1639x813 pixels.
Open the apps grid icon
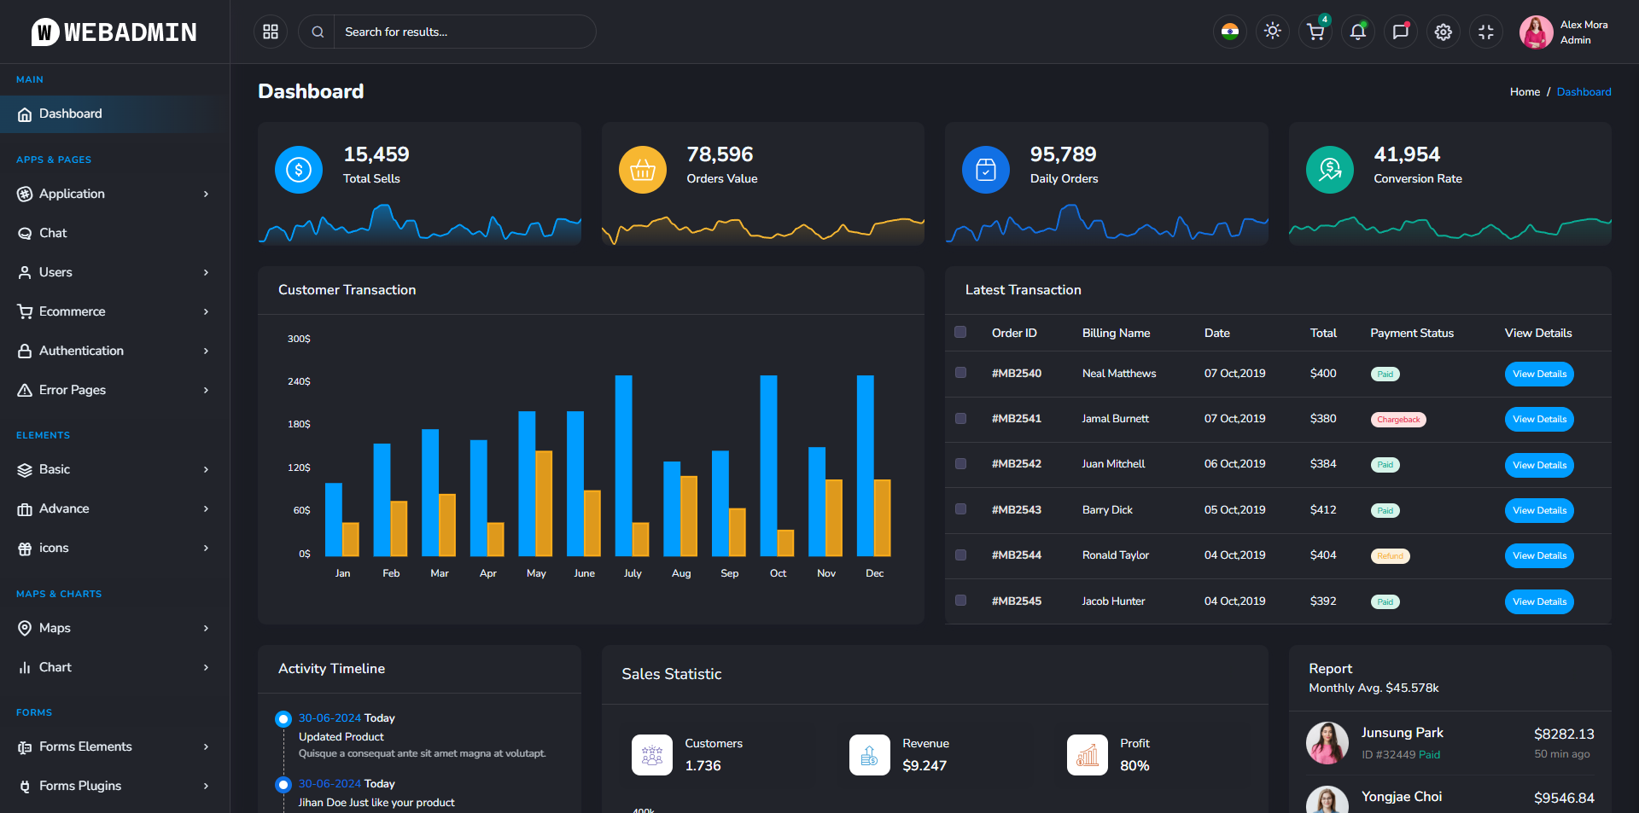click(271, 32)
